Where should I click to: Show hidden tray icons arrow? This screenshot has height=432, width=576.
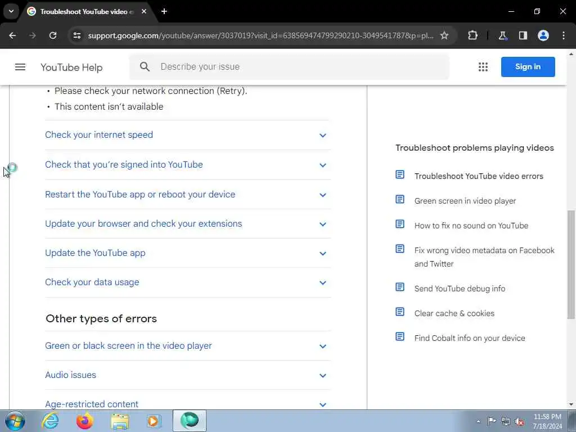[478, 421]
